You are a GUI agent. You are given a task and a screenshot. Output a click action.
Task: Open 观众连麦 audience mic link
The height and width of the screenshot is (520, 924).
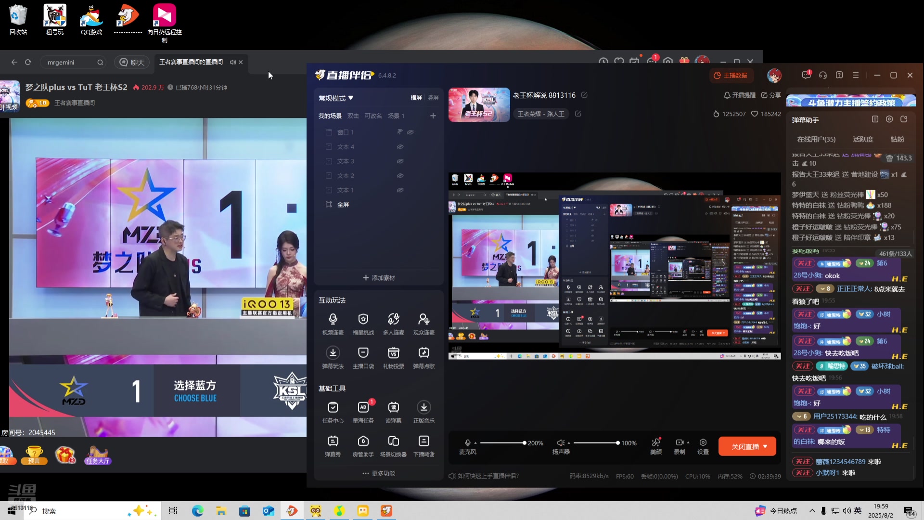[424, 324]
